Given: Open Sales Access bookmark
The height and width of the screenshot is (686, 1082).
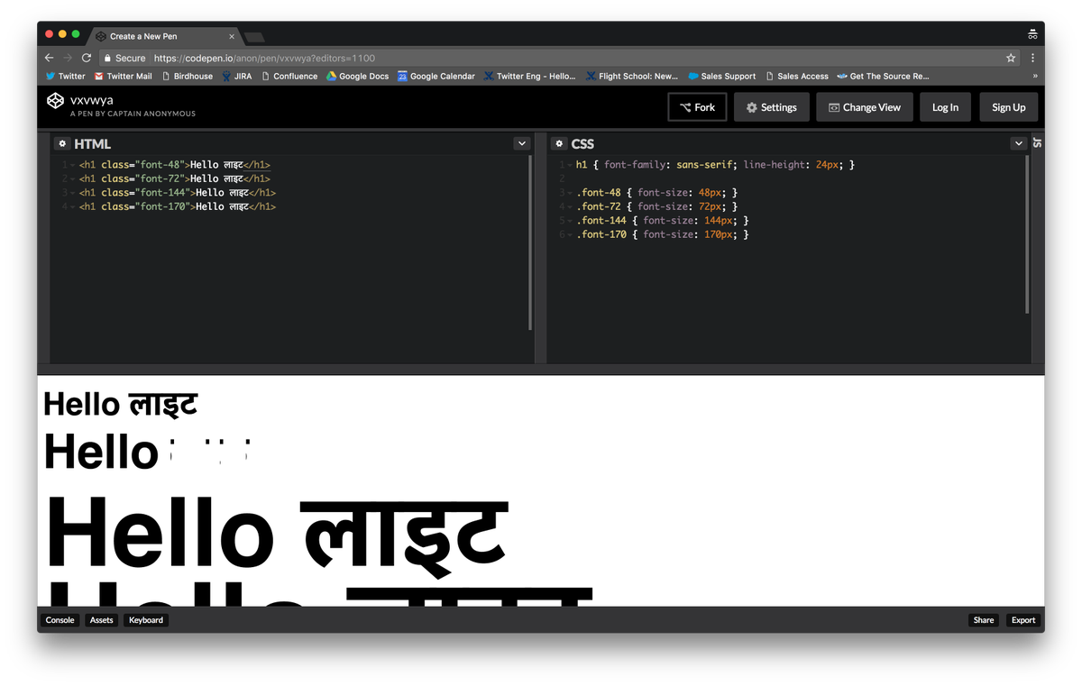Looking at the screenshot, I should tap(797, 77).
